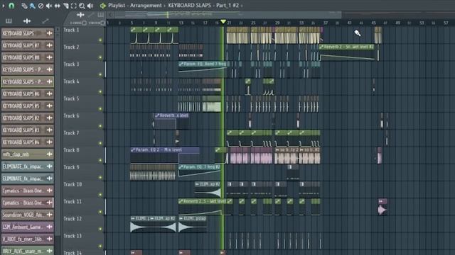Click waveform icon on KEYBOARD SLAPS #7 clip
455x255 pixels.
(49, 45)
